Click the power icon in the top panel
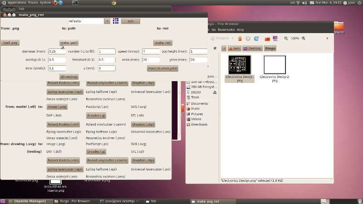This screenshot has height=204, width=363. click(x=359, y=3)
